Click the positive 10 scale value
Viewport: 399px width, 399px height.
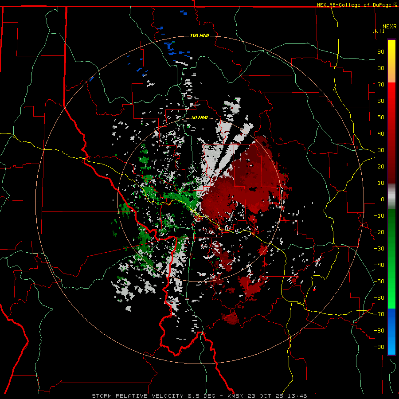(381, 183)
